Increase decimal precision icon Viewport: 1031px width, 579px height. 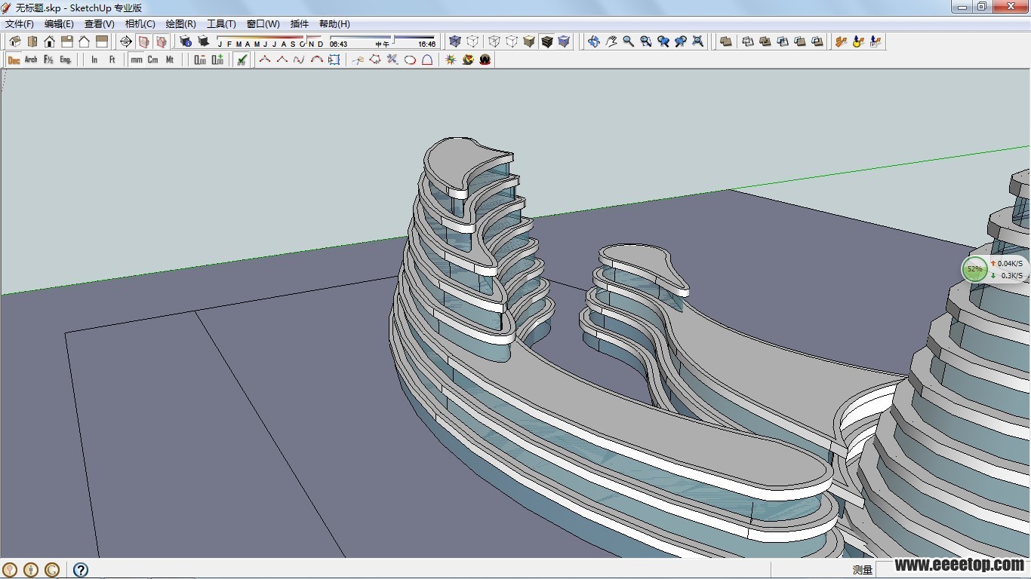point(217,60)
